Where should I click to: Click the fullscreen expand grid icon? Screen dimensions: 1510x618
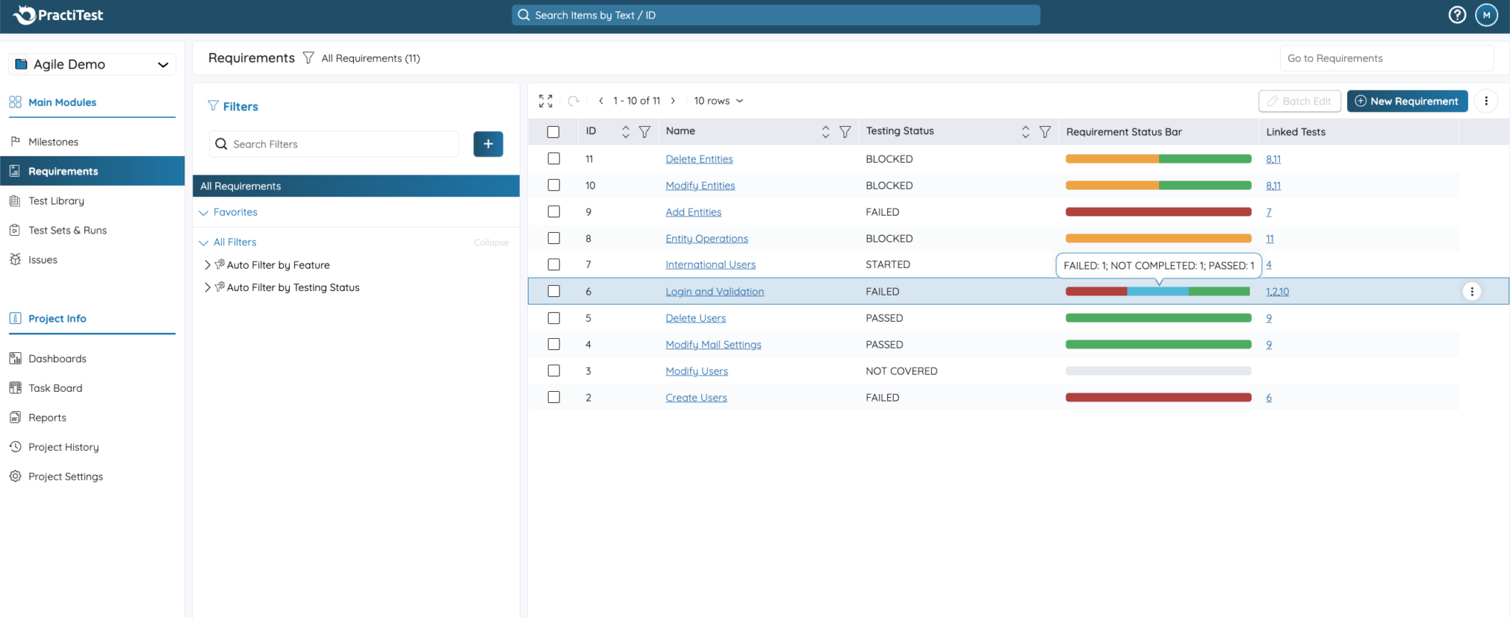(x=546, y=101)
